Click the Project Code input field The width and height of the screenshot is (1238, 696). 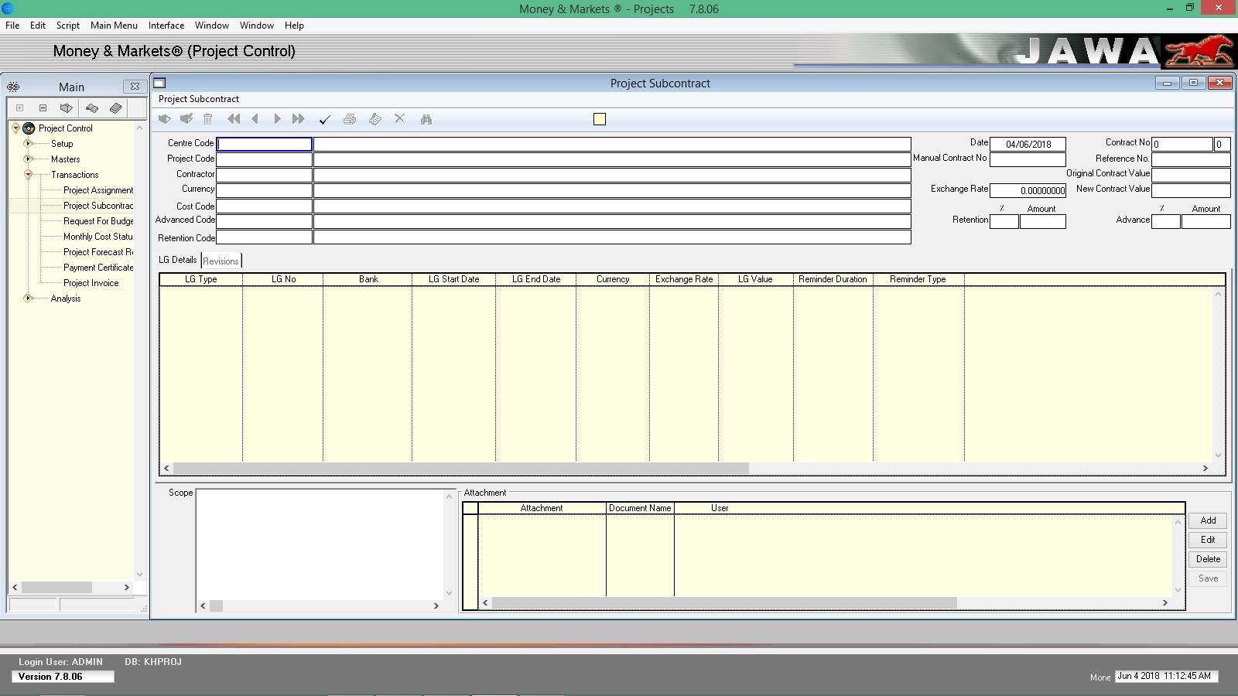264,159
